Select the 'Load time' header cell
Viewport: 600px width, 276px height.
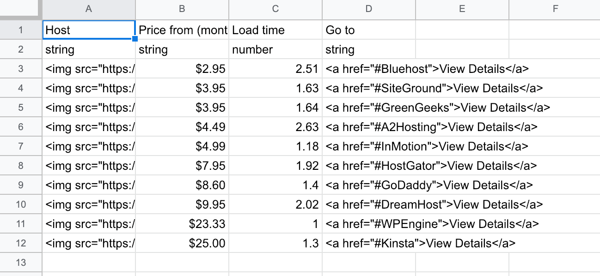click(x=276, y=30)
